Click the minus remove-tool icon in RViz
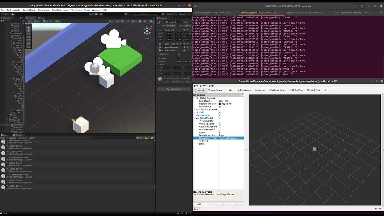Viewport: 384px width, 216px height. tap(332, 90)
